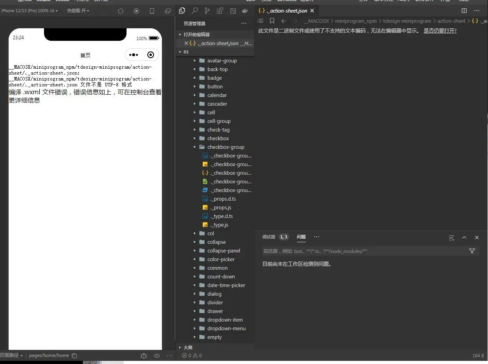Click the split editor icon
488x364 pixels.
(464, 11)
